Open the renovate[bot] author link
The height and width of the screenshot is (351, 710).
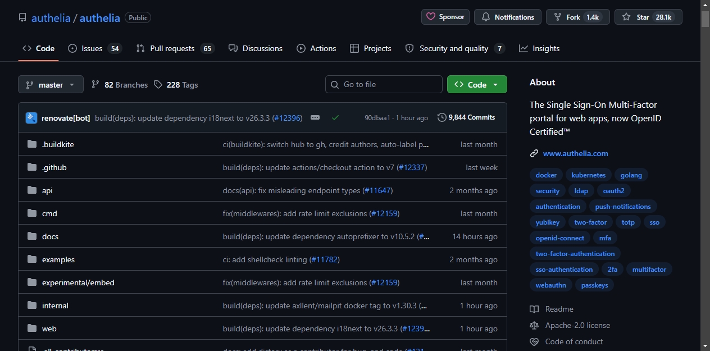(x=66, y=118)
